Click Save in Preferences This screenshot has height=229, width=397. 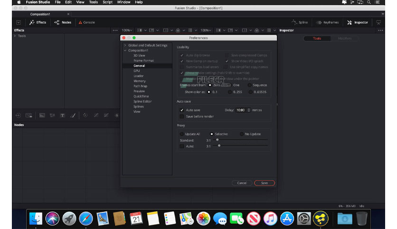click(x=265, y=183)
